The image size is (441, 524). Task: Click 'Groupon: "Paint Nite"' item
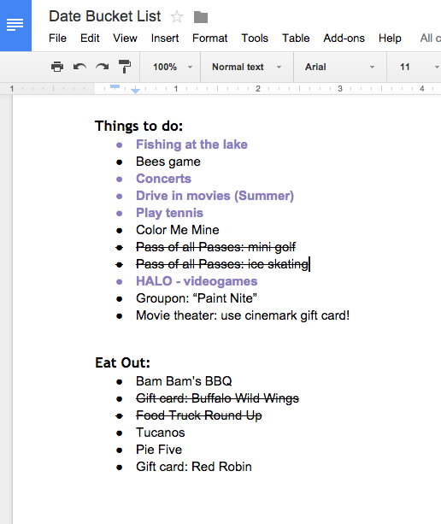tap(197, 298)
